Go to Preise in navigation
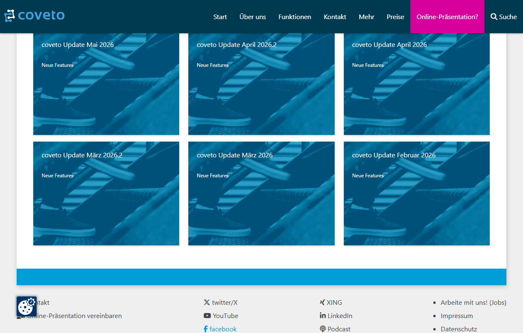The width and height of the screenshot is (523, 333). (395, 17)
